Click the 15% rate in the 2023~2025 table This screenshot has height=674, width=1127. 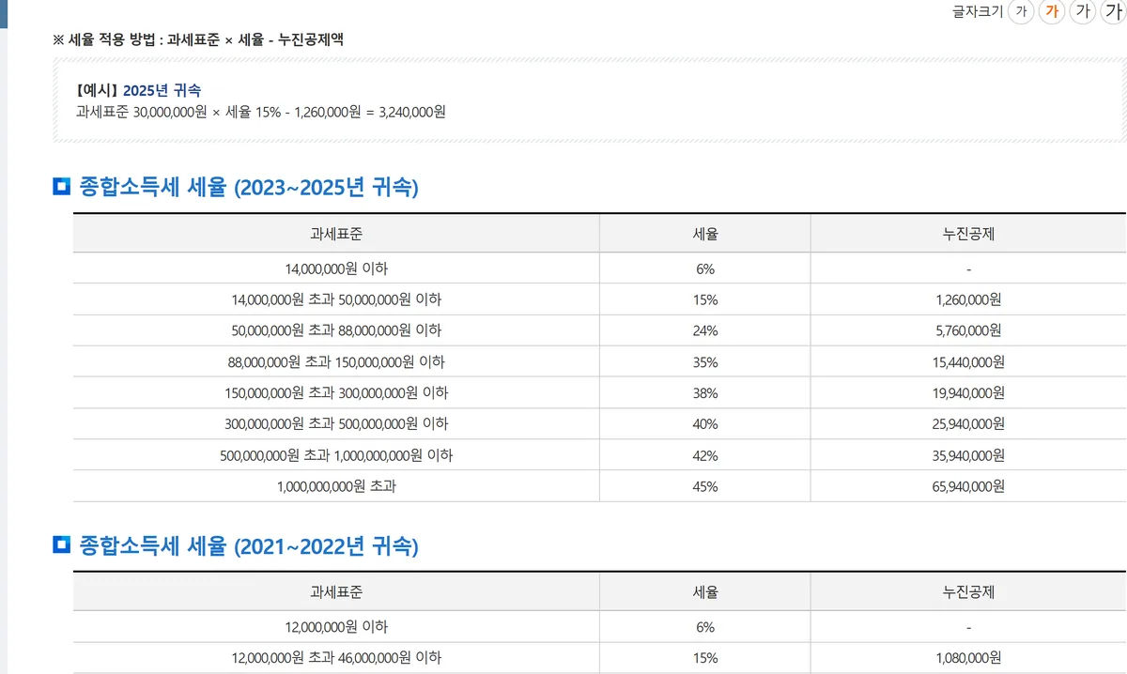(705, 299)
